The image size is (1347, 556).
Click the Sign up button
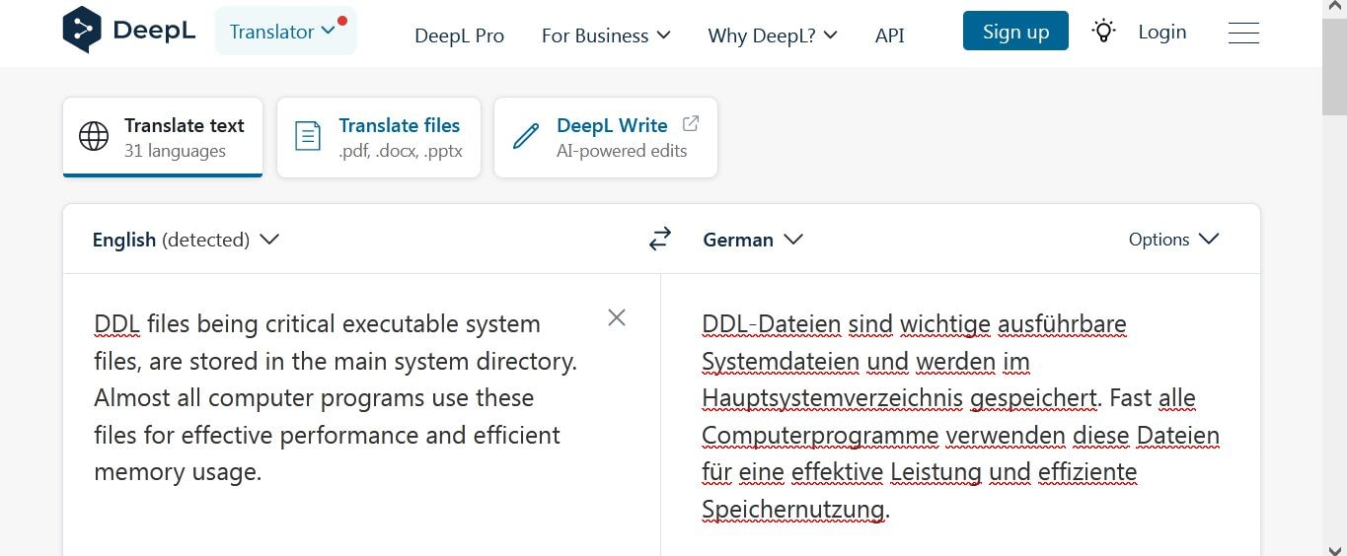pos(1015,31)
